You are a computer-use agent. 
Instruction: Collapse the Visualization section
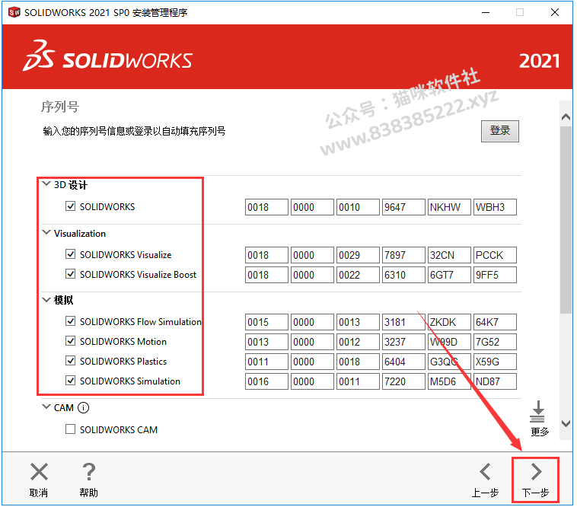(46, 232)
